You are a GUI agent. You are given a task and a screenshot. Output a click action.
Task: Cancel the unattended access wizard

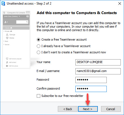(111, 109)
